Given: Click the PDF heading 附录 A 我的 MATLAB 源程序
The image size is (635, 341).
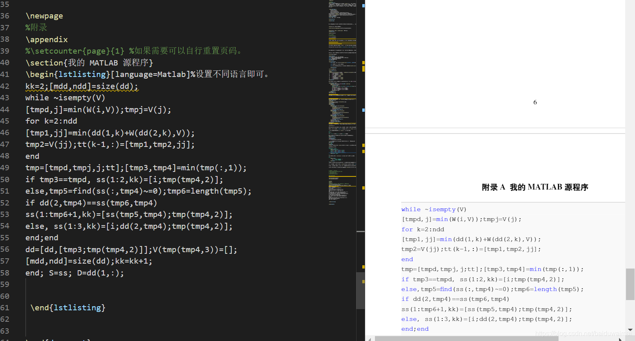Looking at the screenshot, I should click(x=535, y=187).
